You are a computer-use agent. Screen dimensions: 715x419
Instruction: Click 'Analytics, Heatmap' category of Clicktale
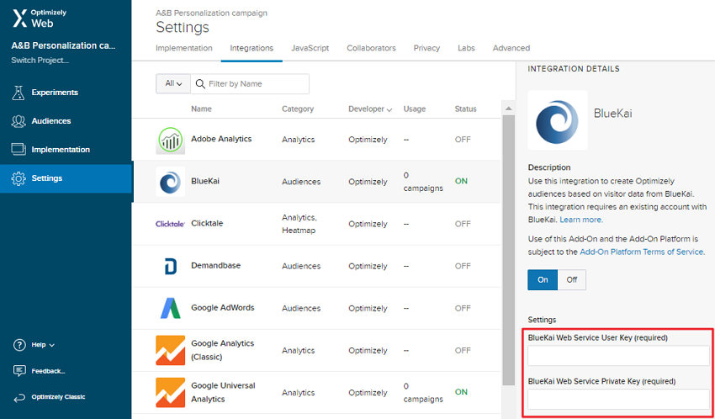click(x=299, y=224)
